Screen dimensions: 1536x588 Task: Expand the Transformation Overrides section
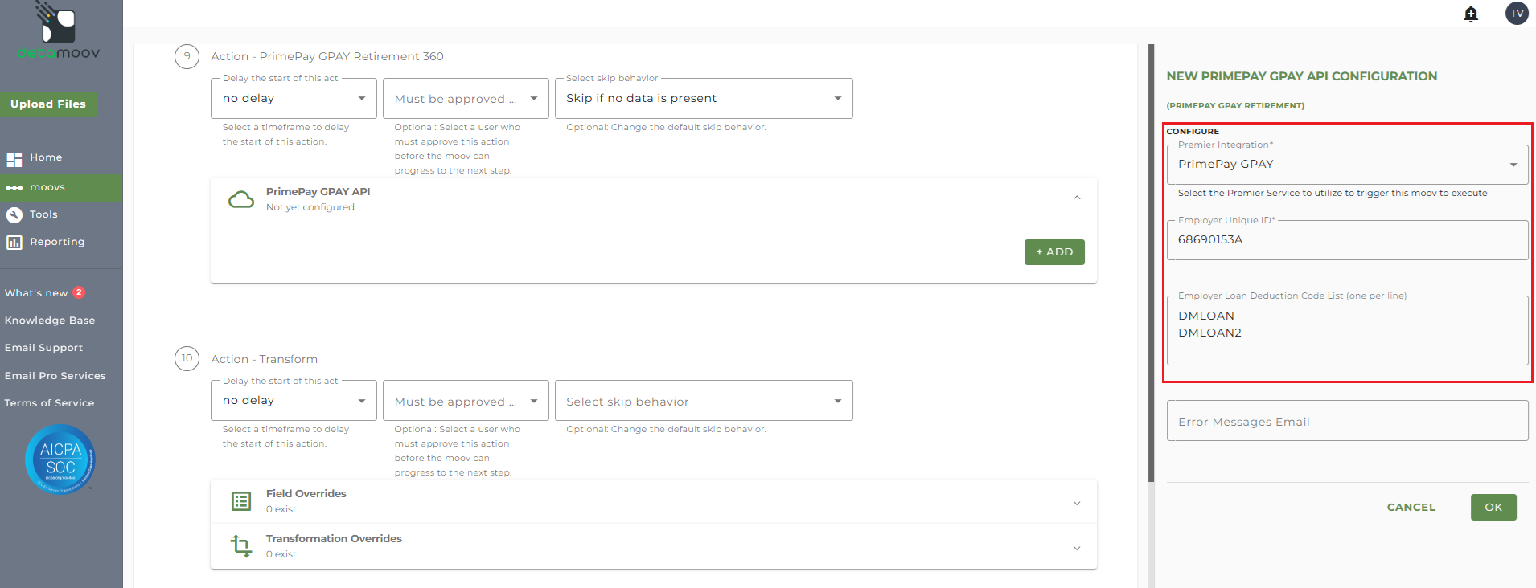click(x=1077, y=548)
